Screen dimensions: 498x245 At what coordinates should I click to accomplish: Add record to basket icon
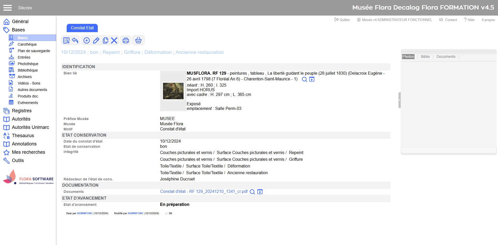pyautogui.click(x=138, y=40)
